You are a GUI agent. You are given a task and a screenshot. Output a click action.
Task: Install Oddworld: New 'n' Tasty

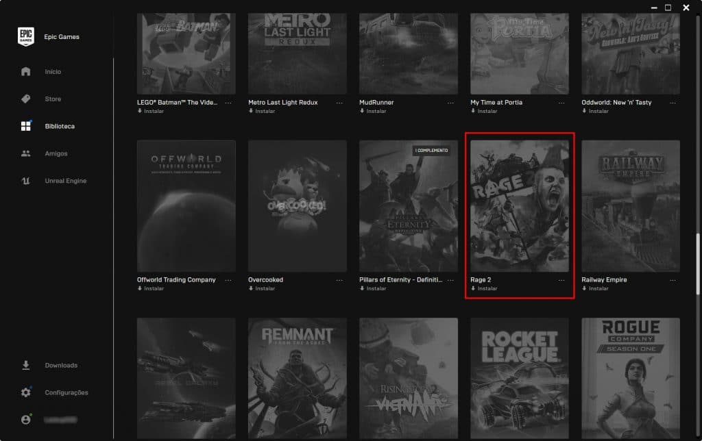point(595,111)
